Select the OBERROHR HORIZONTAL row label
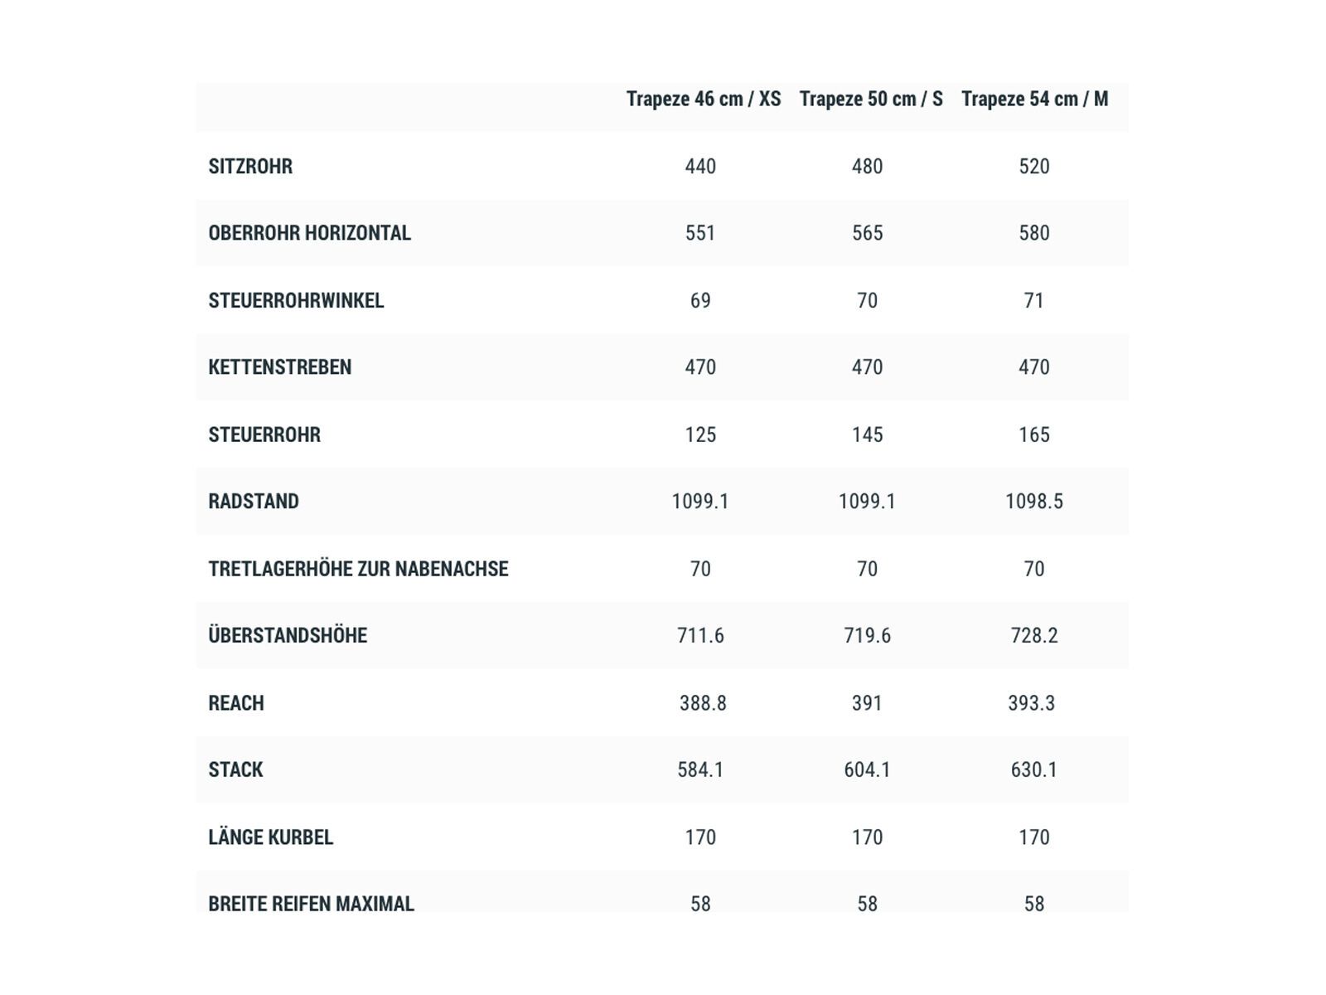 309,233
